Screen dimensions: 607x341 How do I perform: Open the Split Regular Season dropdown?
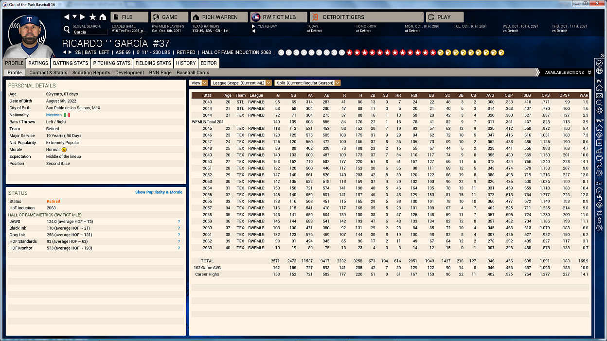coord(307,83)
